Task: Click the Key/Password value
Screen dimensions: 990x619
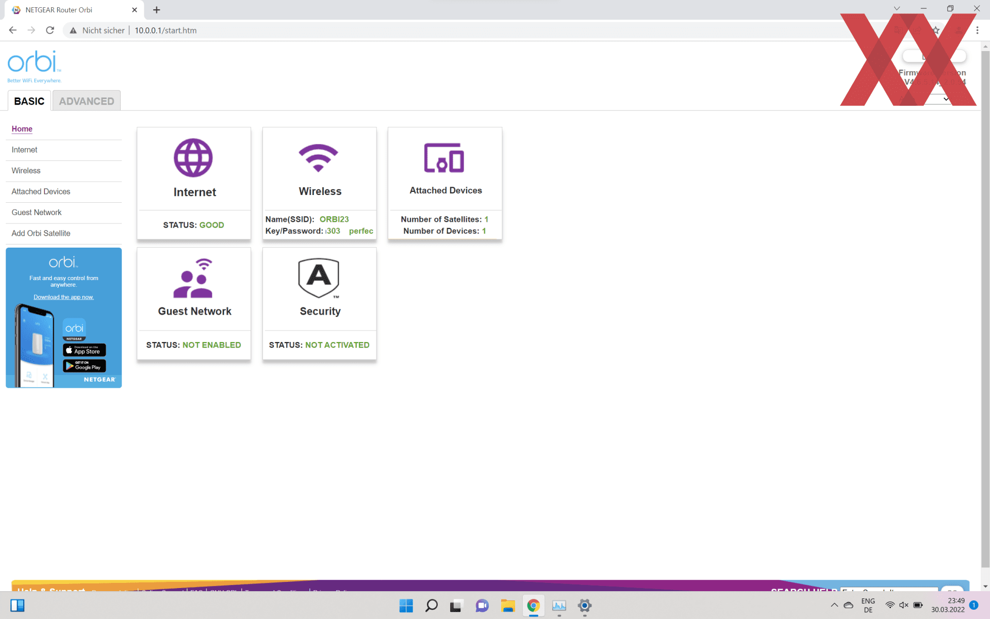Action: [x=349, y=231]
